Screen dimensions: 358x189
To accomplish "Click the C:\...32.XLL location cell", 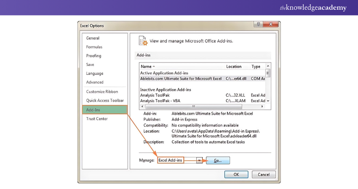I will 235,95.
